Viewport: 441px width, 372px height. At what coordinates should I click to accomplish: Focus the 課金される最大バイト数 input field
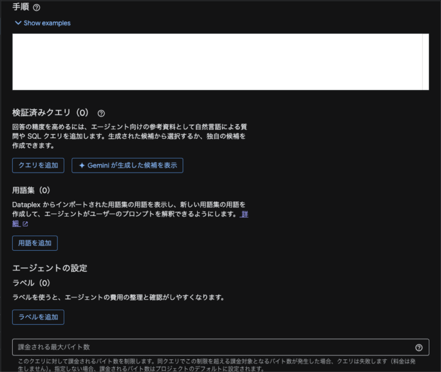click(208, 348)
